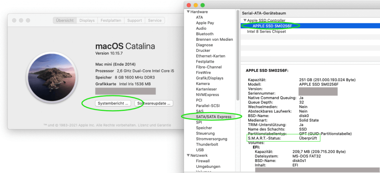Click the EFI capacity value 209,7 MB
The image size is (380, 173).
[x=319, y=152]
